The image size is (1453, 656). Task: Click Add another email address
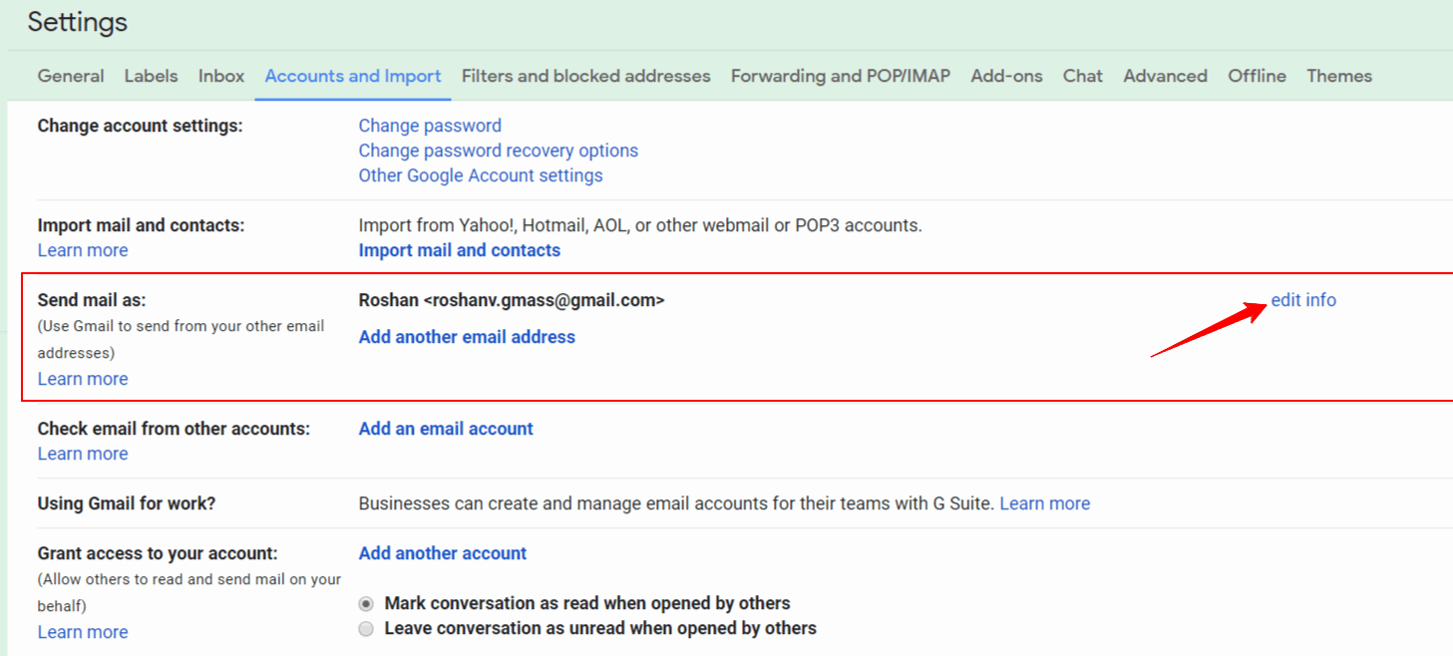(467, 337)
